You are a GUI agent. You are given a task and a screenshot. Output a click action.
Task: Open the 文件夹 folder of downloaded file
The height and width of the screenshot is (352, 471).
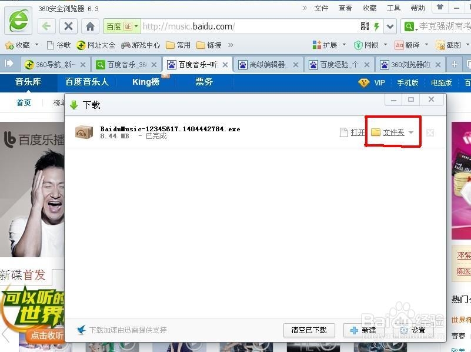(393, 132)
